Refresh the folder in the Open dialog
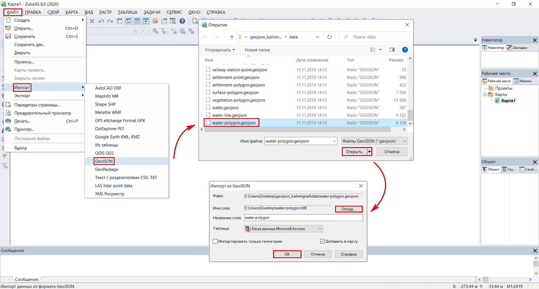The width and height of the screenshot is (539, 289). click(x=329, y=37)
